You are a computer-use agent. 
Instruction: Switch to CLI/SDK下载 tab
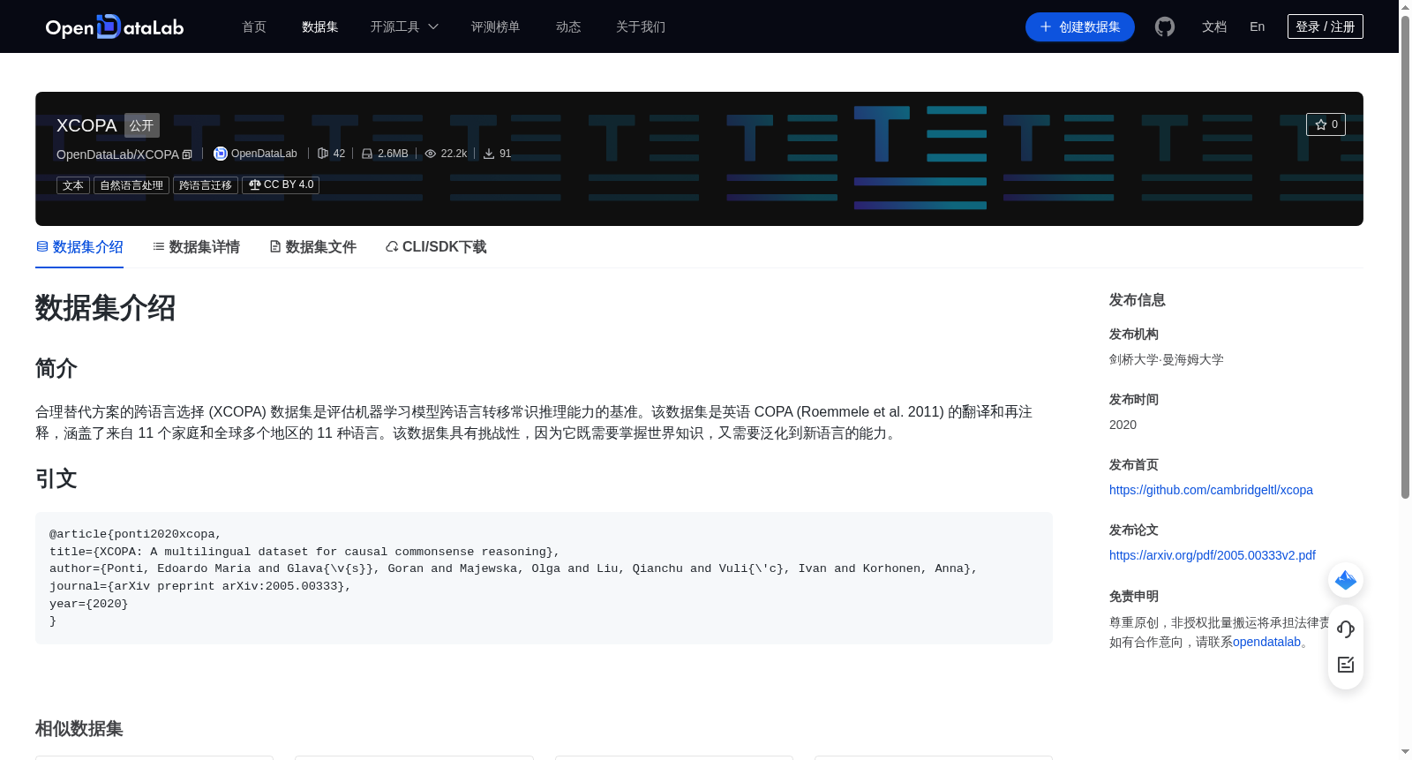click(436, 247)
